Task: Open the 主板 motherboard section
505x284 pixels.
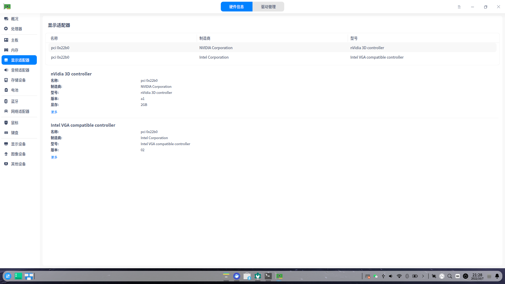Action: tap(19, 40)
